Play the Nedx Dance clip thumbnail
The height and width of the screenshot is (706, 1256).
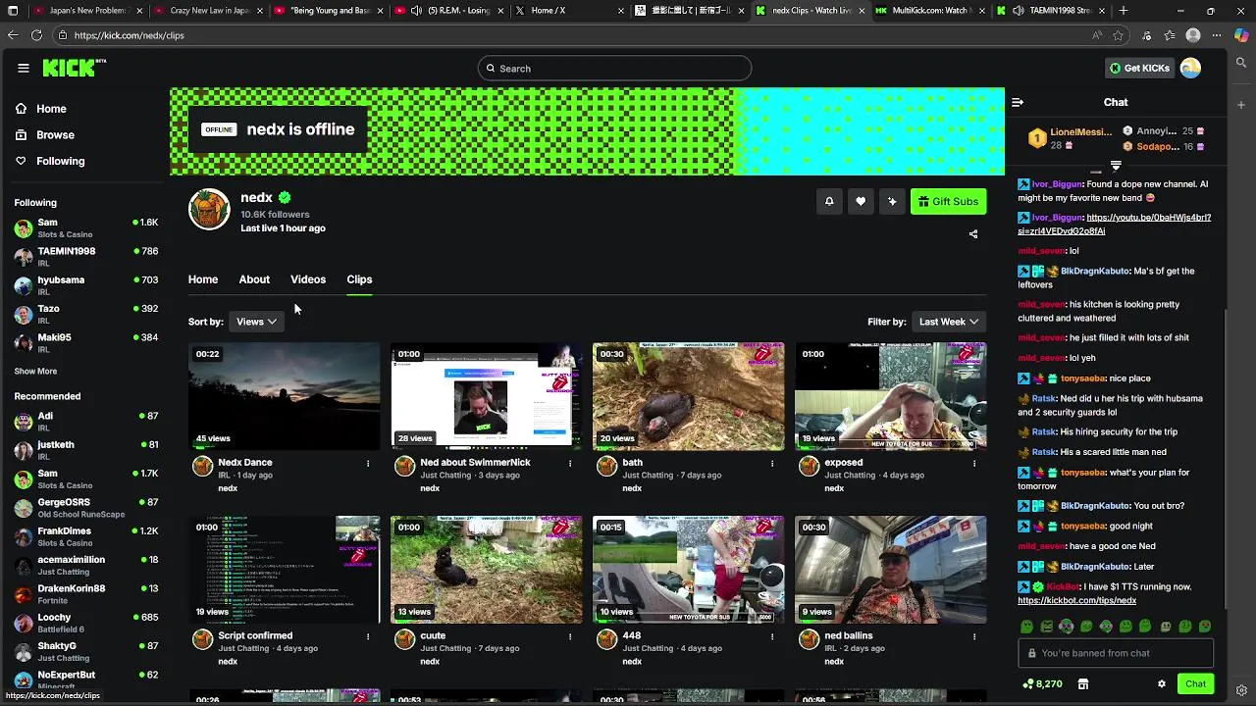pos(284,396)
